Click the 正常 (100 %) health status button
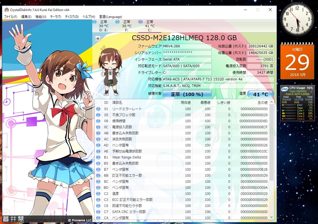 coord(187,94)
